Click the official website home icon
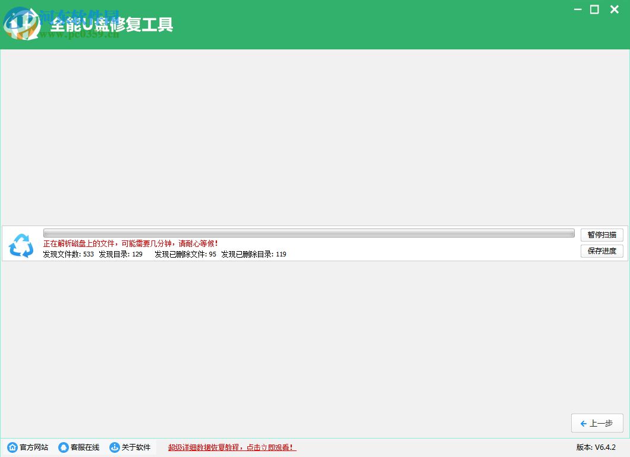 [12, 447]
